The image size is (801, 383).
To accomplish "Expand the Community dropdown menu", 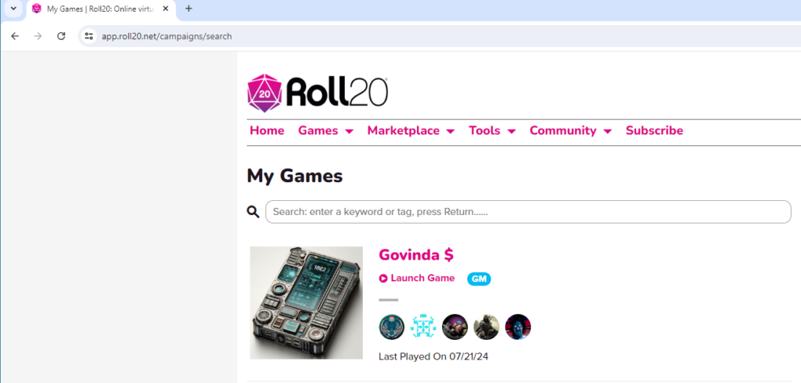I will [x=570, y=131].
